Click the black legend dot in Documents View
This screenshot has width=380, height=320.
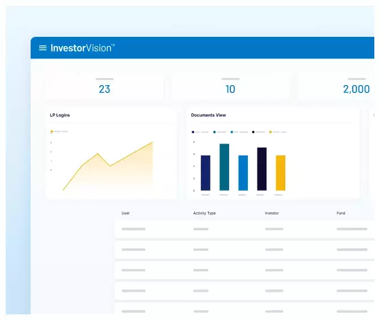[253, 132]
